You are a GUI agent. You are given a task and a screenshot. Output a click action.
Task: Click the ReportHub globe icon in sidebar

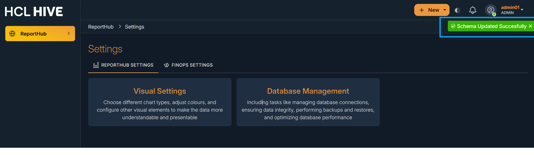click(12, 34)
